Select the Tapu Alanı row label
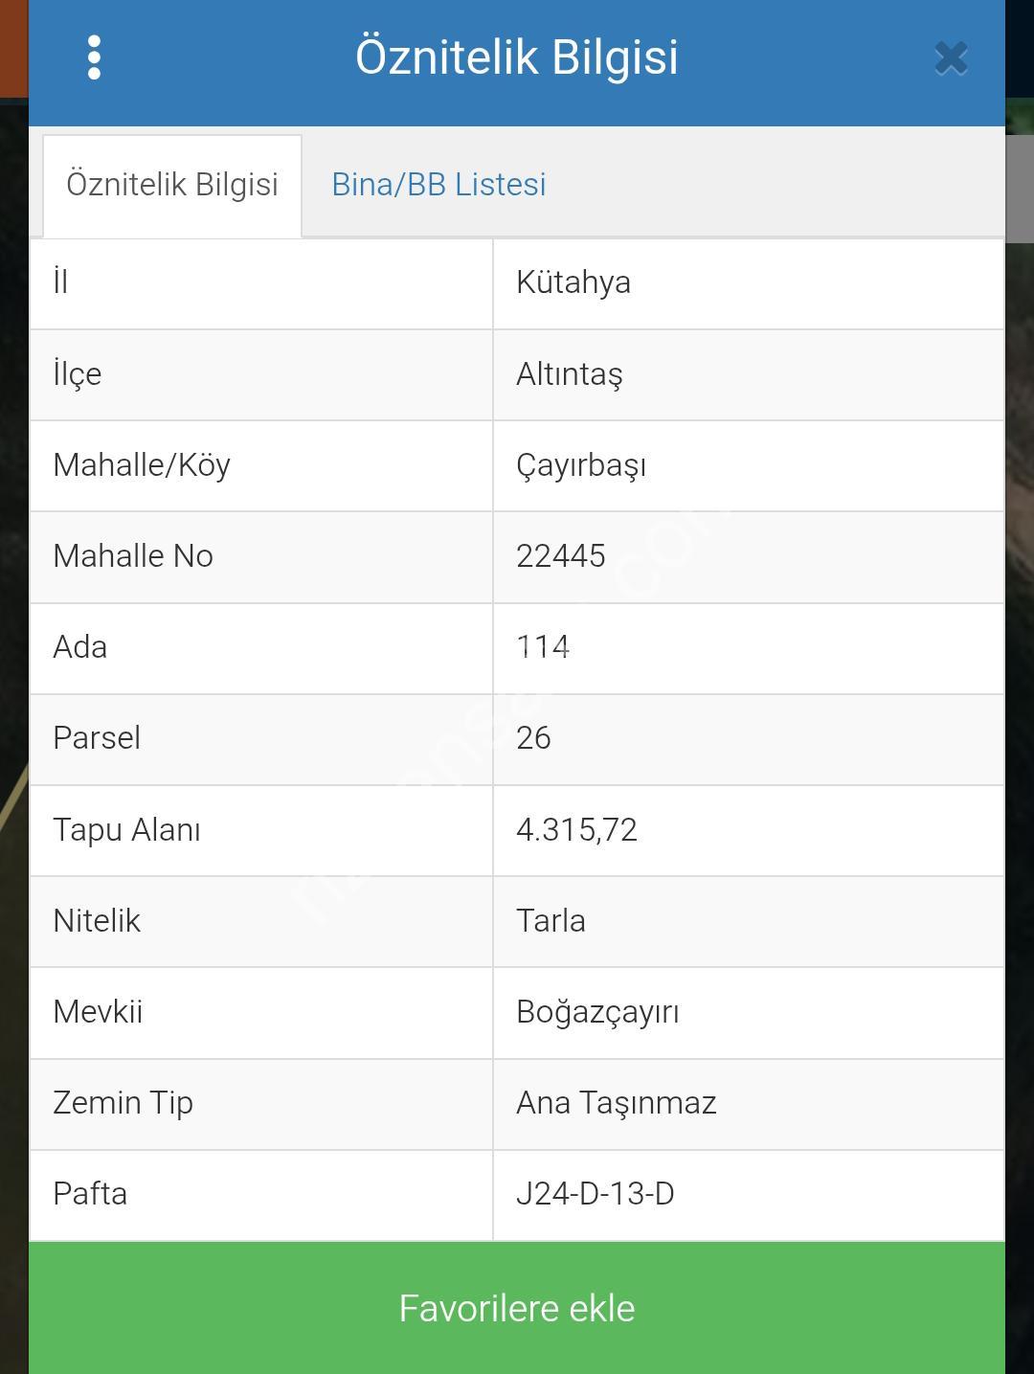The image size is (1034, 1374). 126,829
